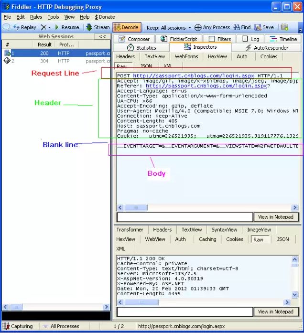Open the File menu

(x=7, y=17)
